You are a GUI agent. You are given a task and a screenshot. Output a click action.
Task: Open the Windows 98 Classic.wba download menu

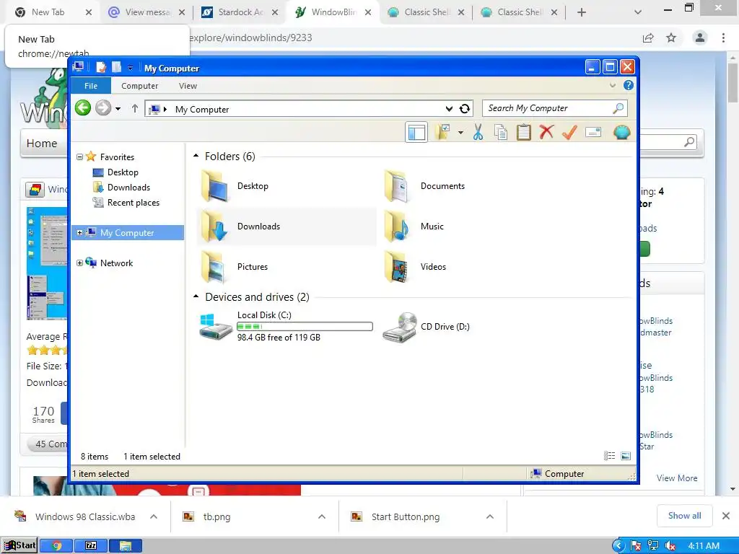pyautogui.click(x=154, y=516)
